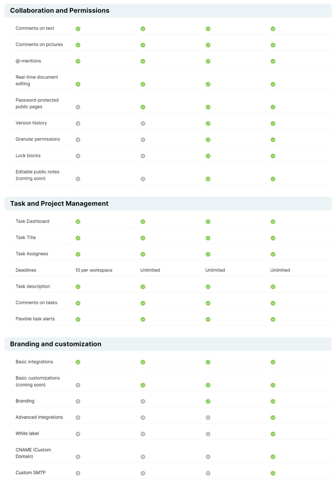This screenshot has width=336, height=483.
Task: Click the checkmark for Flexible task alerts
Action: pos(78,319)
